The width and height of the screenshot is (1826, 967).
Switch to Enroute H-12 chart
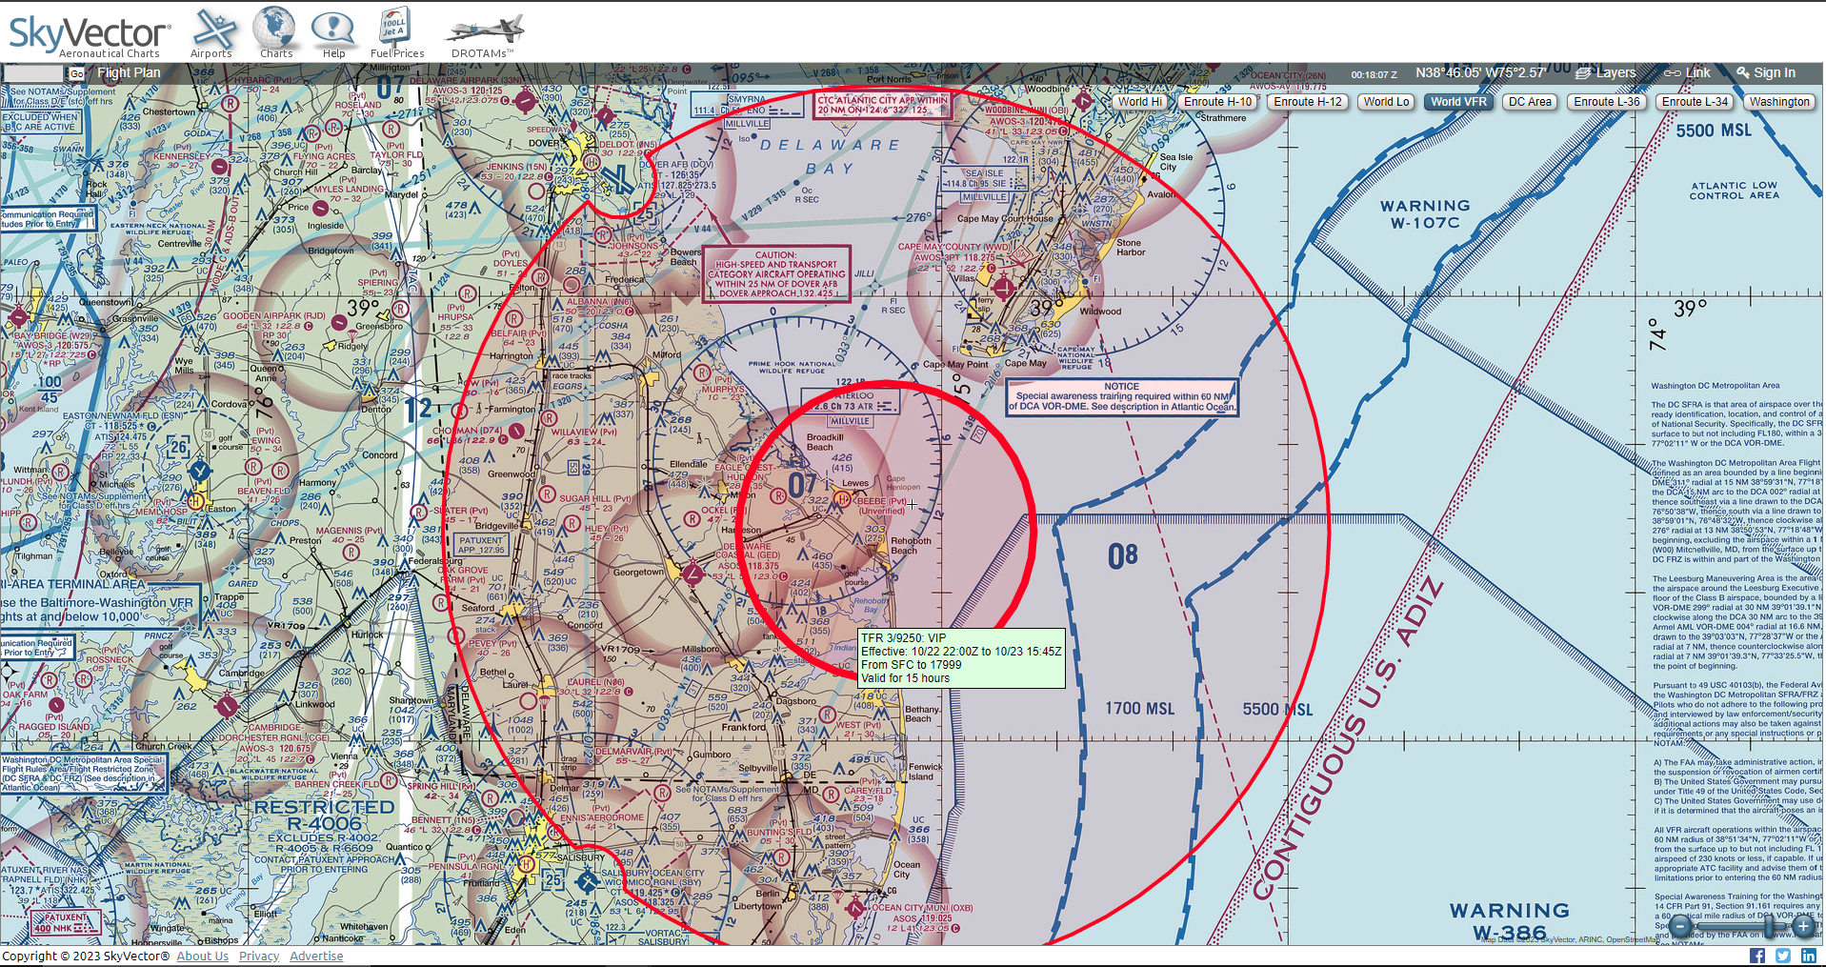click(1308, 102)
